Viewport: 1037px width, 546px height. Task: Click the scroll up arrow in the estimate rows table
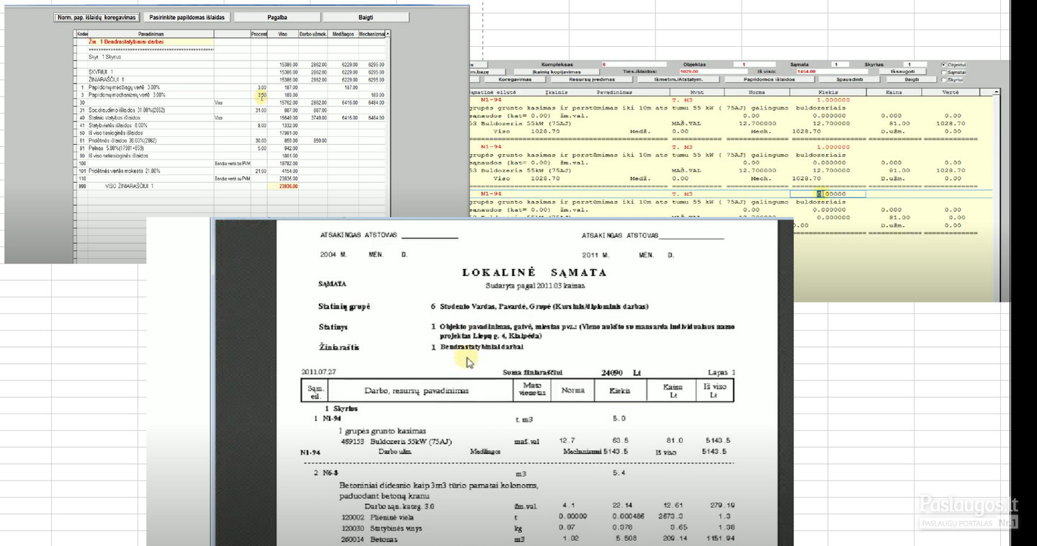[997, 93]
